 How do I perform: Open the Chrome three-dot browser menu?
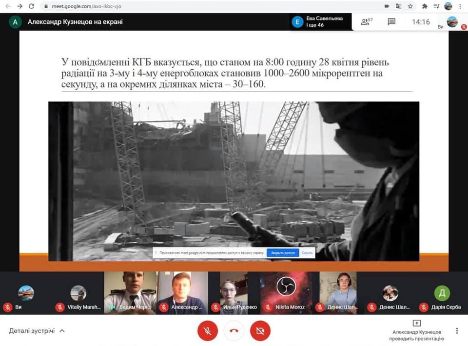click(461, 6)
